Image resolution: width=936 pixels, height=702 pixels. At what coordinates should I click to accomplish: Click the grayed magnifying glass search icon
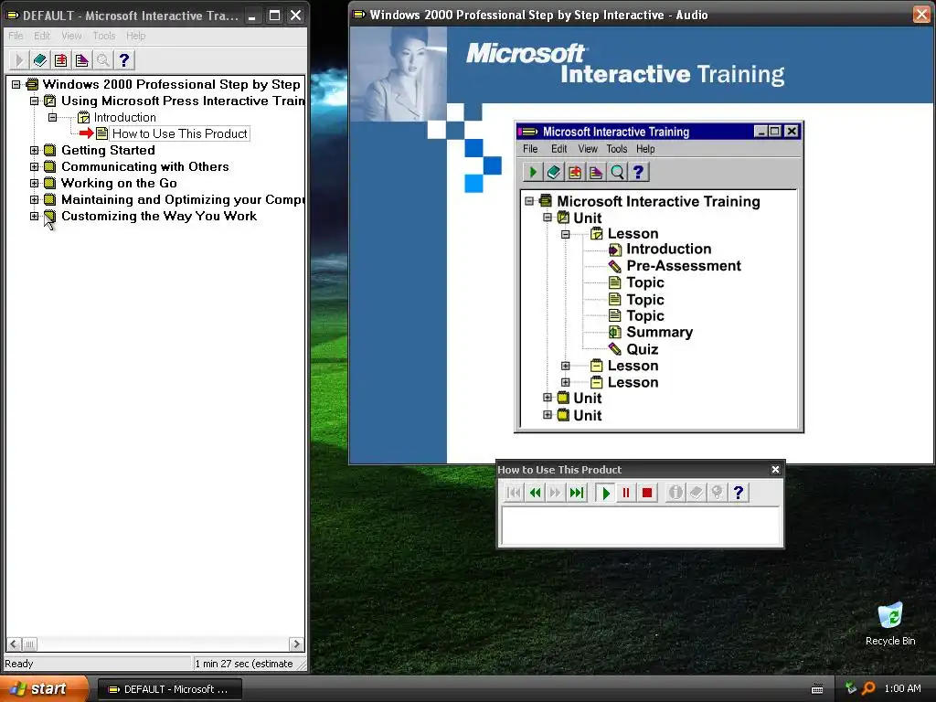coord(102,59)
